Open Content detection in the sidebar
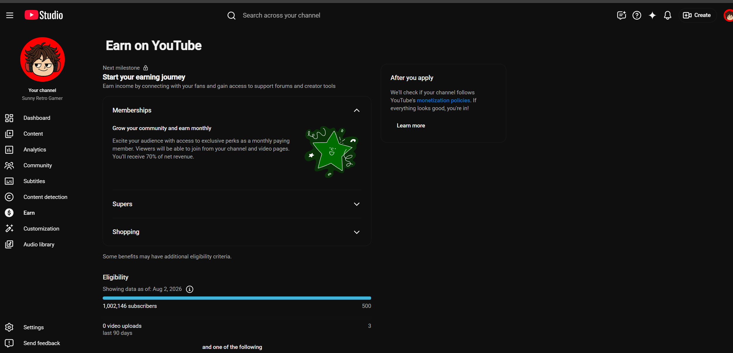 pyautogui.click(x=45, y=197)
